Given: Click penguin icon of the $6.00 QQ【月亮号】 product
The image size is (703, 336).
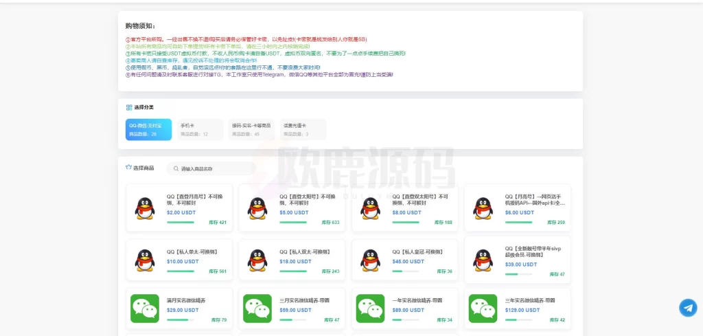Looking at the screenshot, I should coord(483,208).
